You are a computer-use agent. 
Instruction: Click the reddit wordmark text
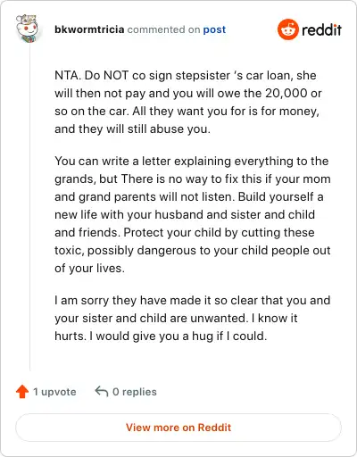tap(322, 29)
